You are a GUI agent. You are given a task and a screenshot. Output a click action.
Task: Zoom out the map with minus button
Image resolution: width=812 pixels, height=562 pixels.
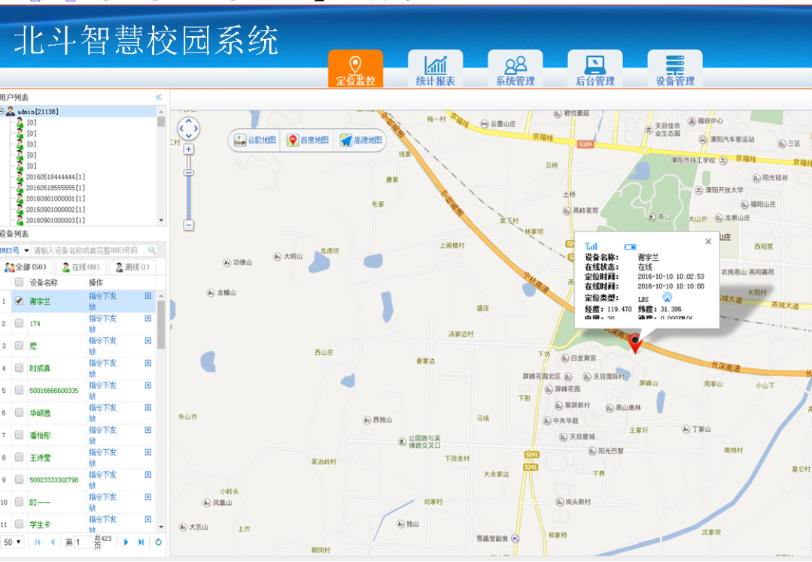coord(188,225)
